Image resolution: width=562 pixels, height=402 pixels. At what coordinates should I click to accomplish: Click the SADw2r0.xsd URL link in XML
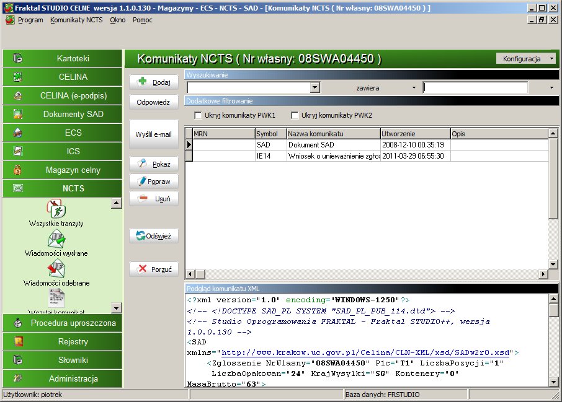click(x=365, y=352)
